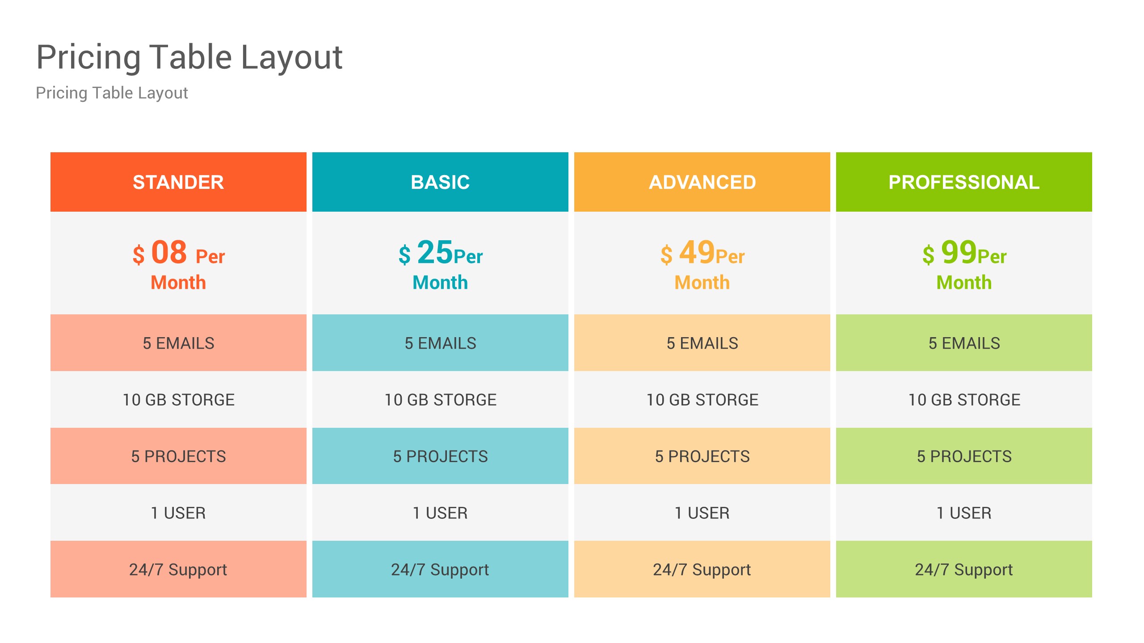Click the ADVANCED plan header

coord(702,182)
